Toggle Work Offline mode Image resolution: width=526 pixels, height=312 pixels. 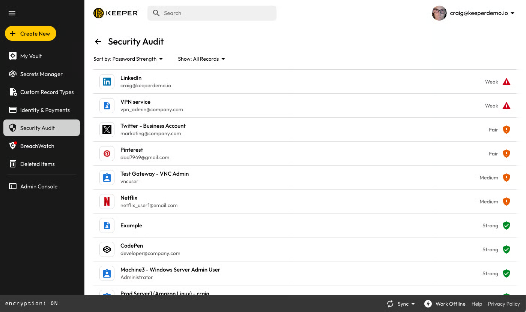445,304
